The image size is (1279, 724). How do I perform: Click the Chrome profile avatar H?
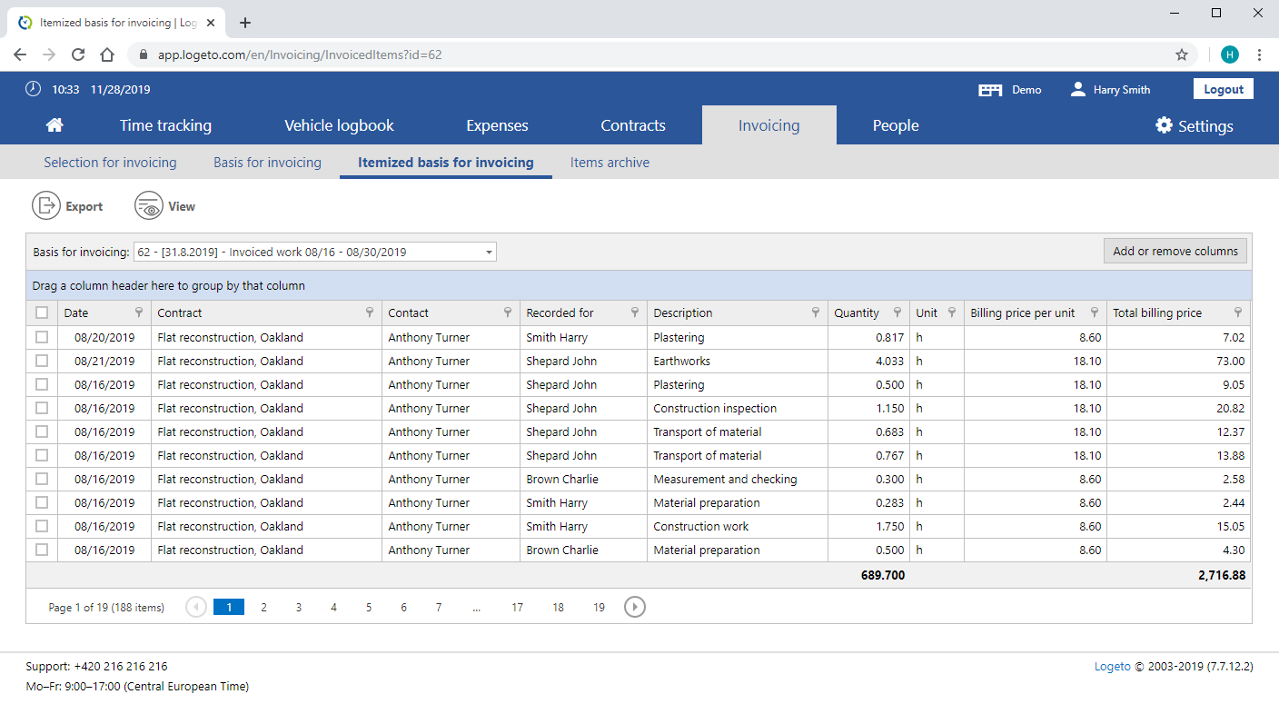pyautogui.click(x=1230, y=55)
